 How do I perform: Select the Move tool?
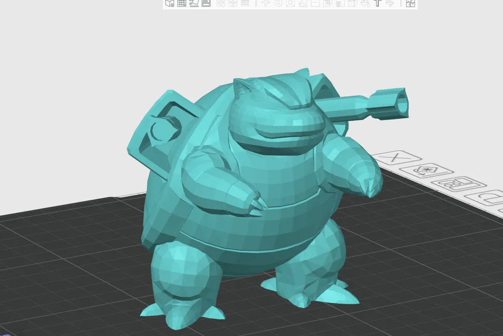(x=266, y=3)
